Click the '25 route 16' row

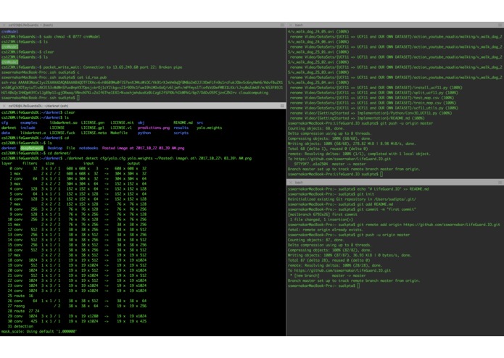pyautogui.click(x=20, y=296)
